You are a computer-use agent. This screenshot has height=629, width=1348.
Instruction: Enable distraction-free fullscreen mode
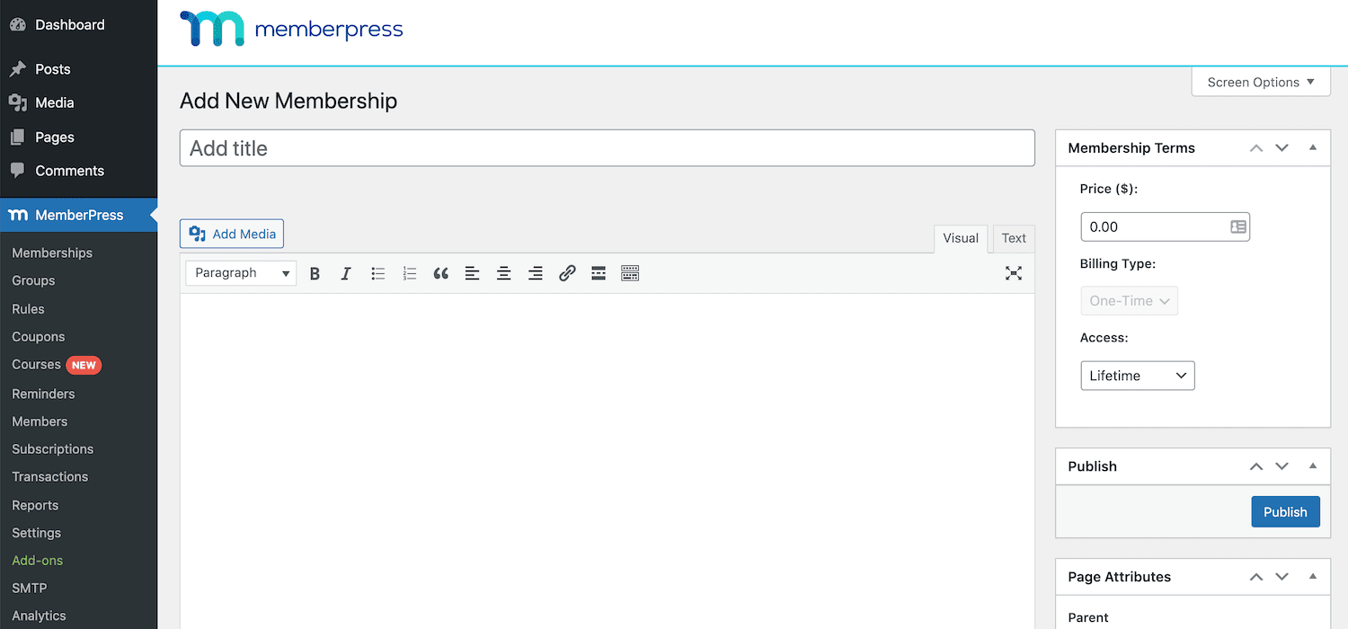pyautogui.click(x=1014, y=274)
